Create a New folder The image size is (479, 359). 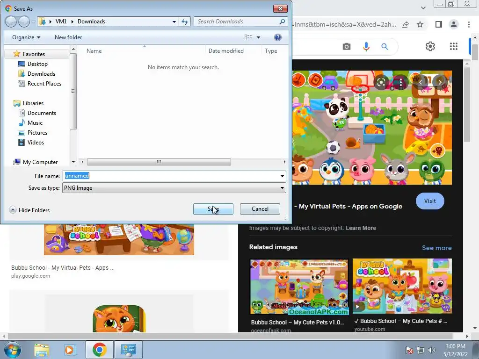click(68, 37)
